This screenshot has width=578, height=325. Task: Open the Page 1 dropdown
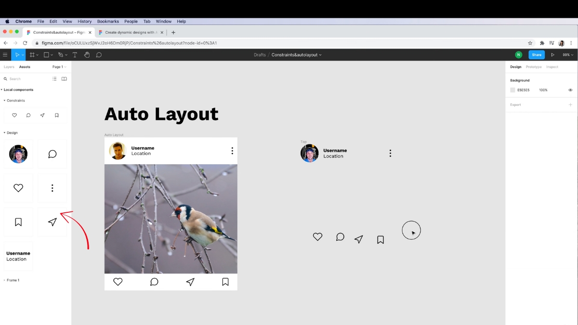point(59,67)
